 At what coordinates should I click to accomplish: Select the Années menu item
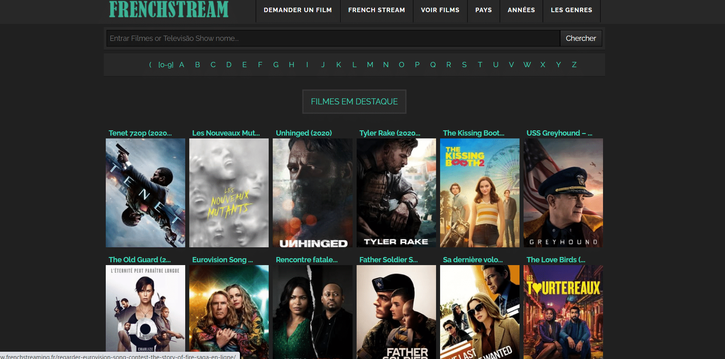521,10
